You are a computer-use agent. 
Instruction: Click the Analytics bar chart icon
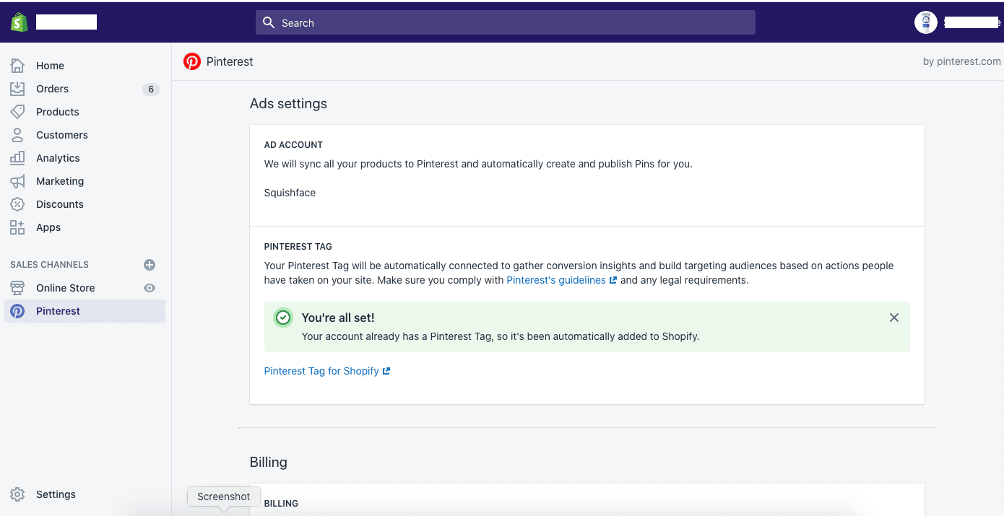(x=17, y=158)
